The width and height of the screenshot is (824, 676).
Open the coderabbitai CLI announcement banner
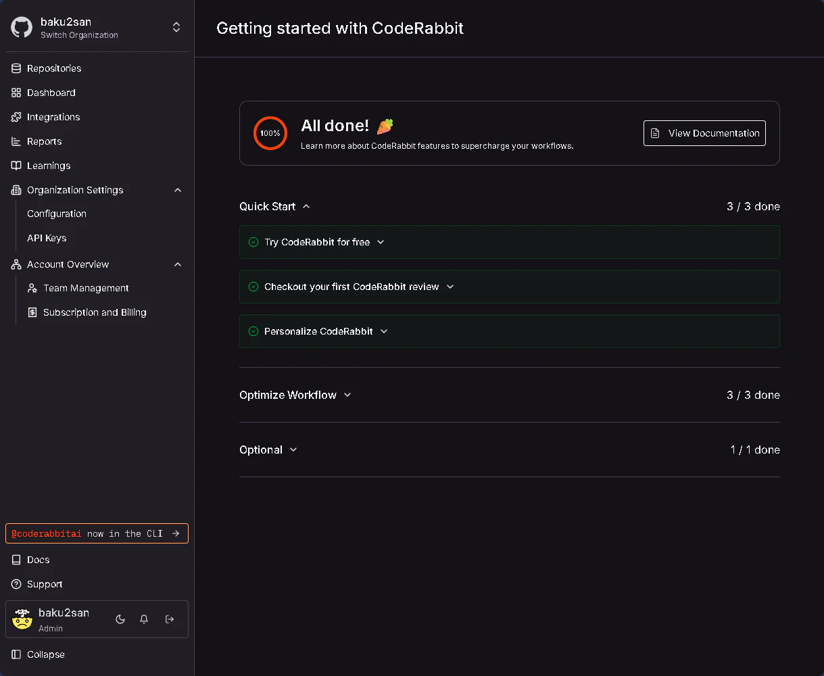(x=97, y=533)
